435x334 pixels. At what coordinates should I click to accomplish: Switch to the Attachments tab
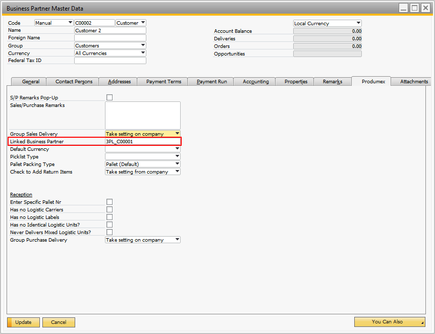pos(414,81)
